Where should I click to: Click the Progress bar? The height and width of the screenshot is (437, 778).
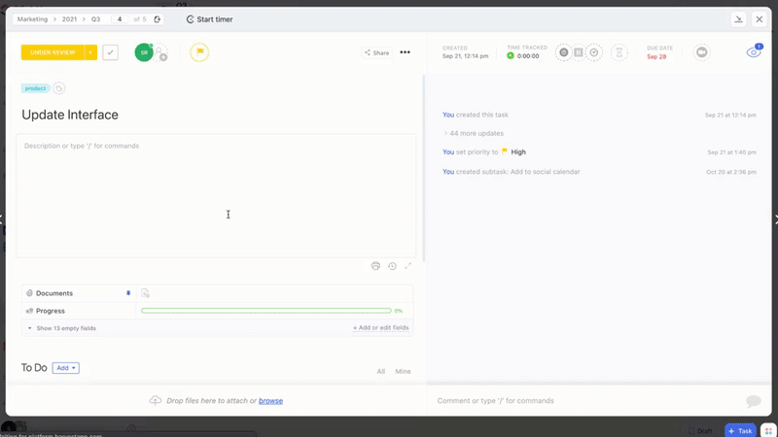coord(265,311)
